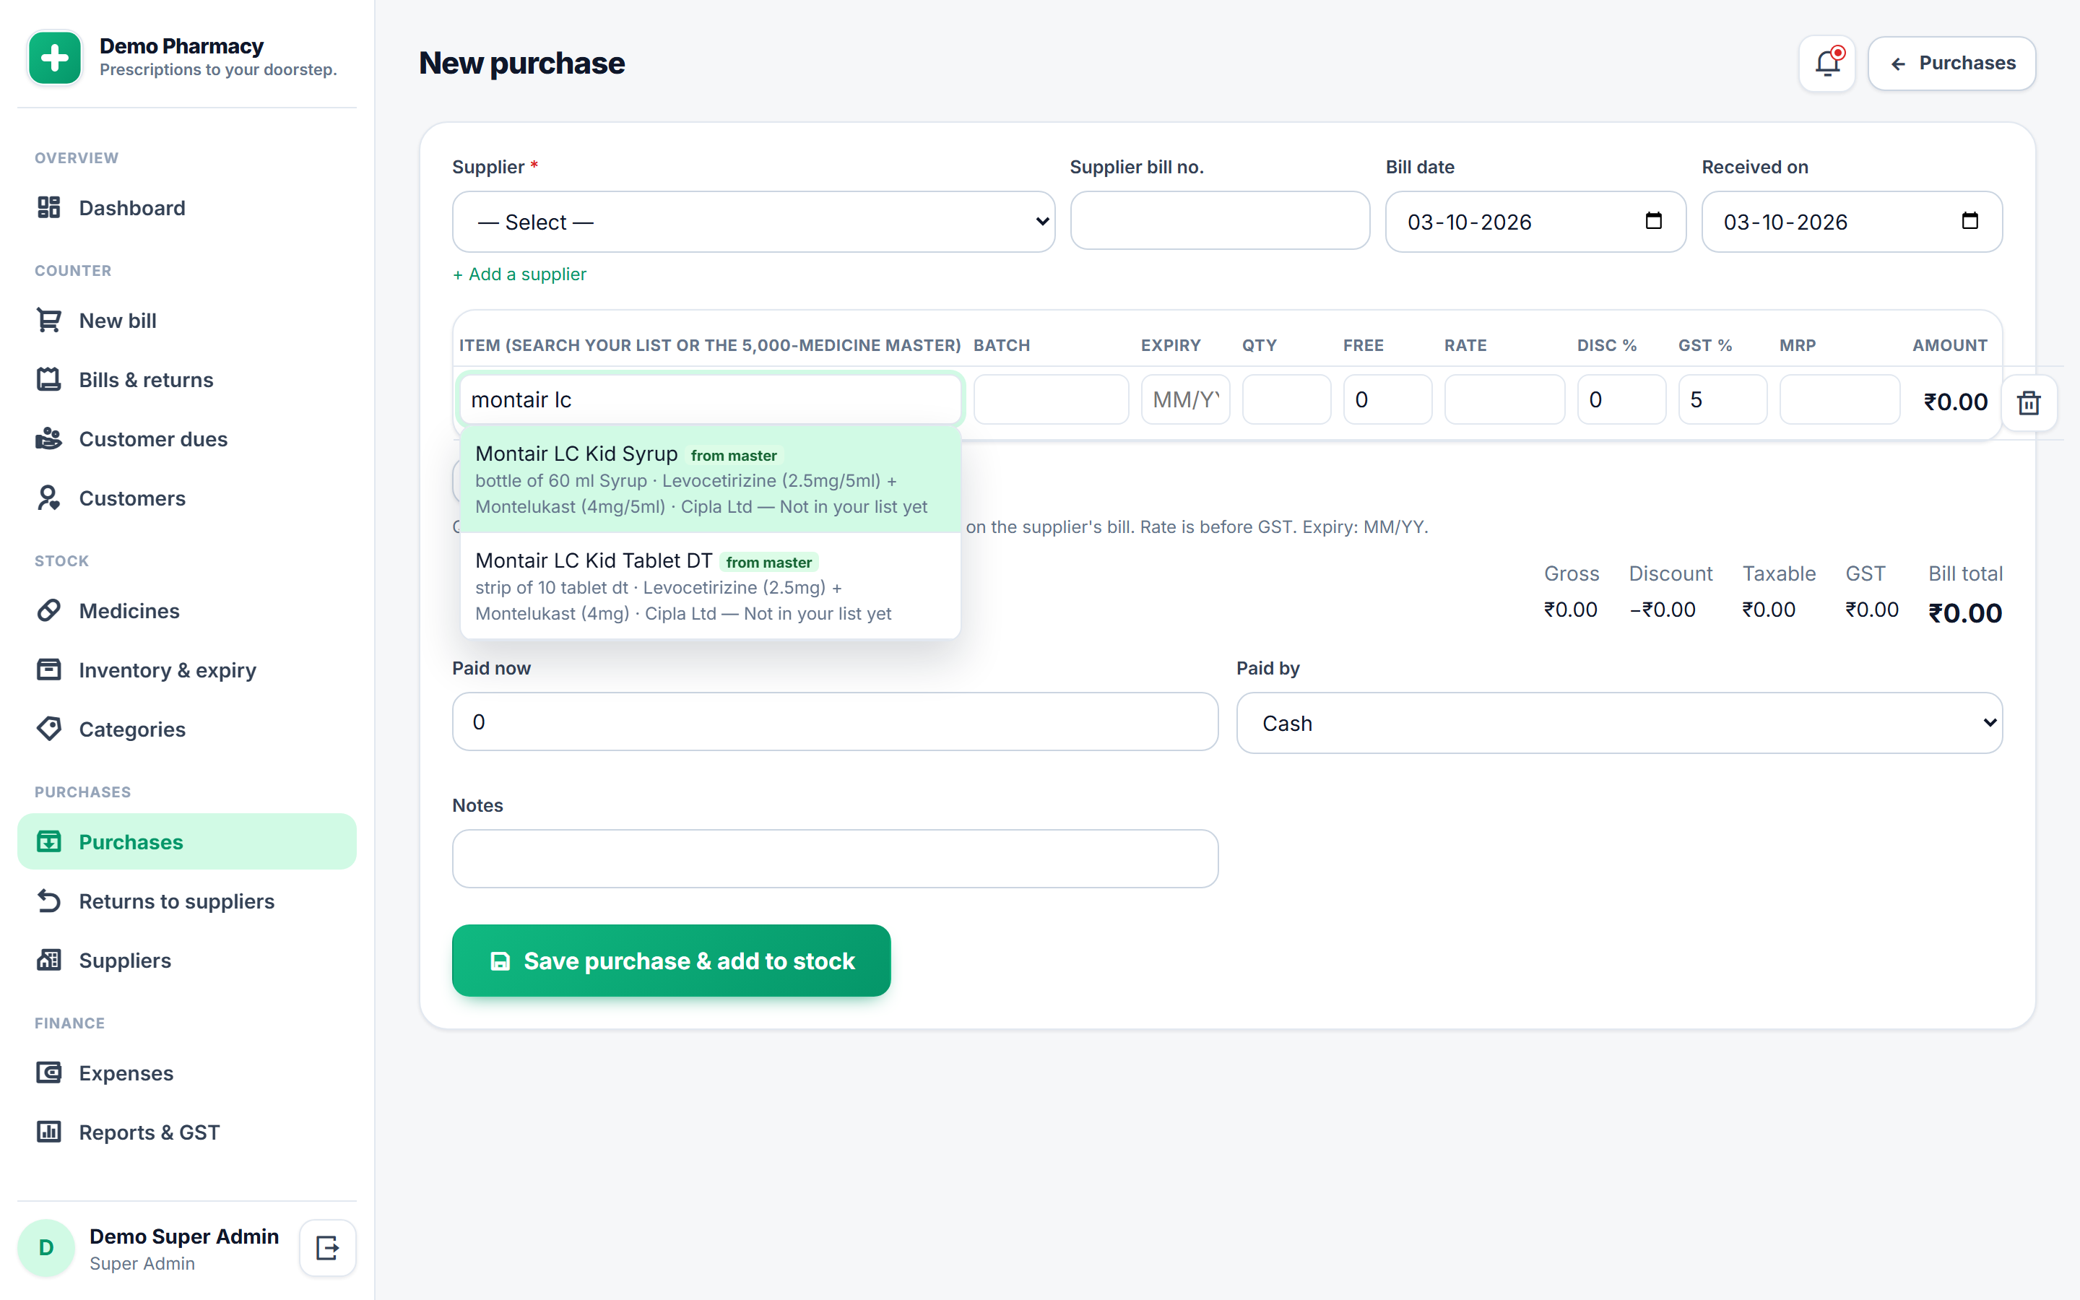The width and height of the screenshot is (2080, 1300).
Task: Click the Add a supplier link
Action: point(519,274)
